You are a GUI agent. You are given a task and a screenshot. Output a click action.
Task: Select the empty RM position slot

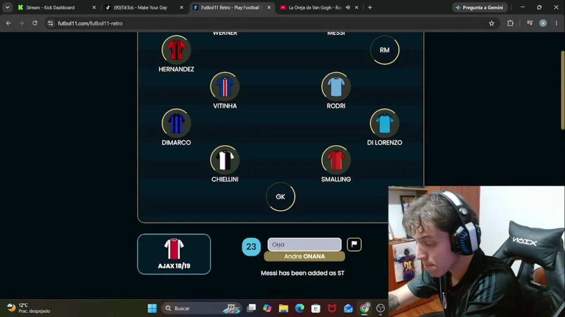[384, 50]
